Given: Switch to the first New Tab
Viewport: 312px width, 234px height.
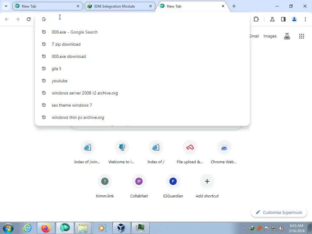Looking at the screenshot, I should pyautogui.click(x=47, y=6).
